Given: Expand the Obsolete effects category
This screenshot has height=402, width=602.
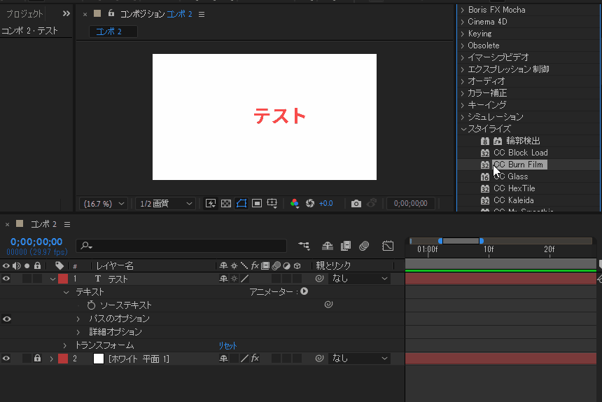Looking at the screenshot, I should pyautogui.click(x=463, y=46).
